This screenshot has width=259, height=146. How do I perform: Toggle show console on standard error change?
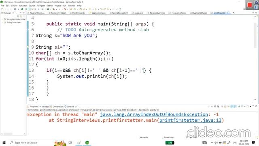[235, 106]
